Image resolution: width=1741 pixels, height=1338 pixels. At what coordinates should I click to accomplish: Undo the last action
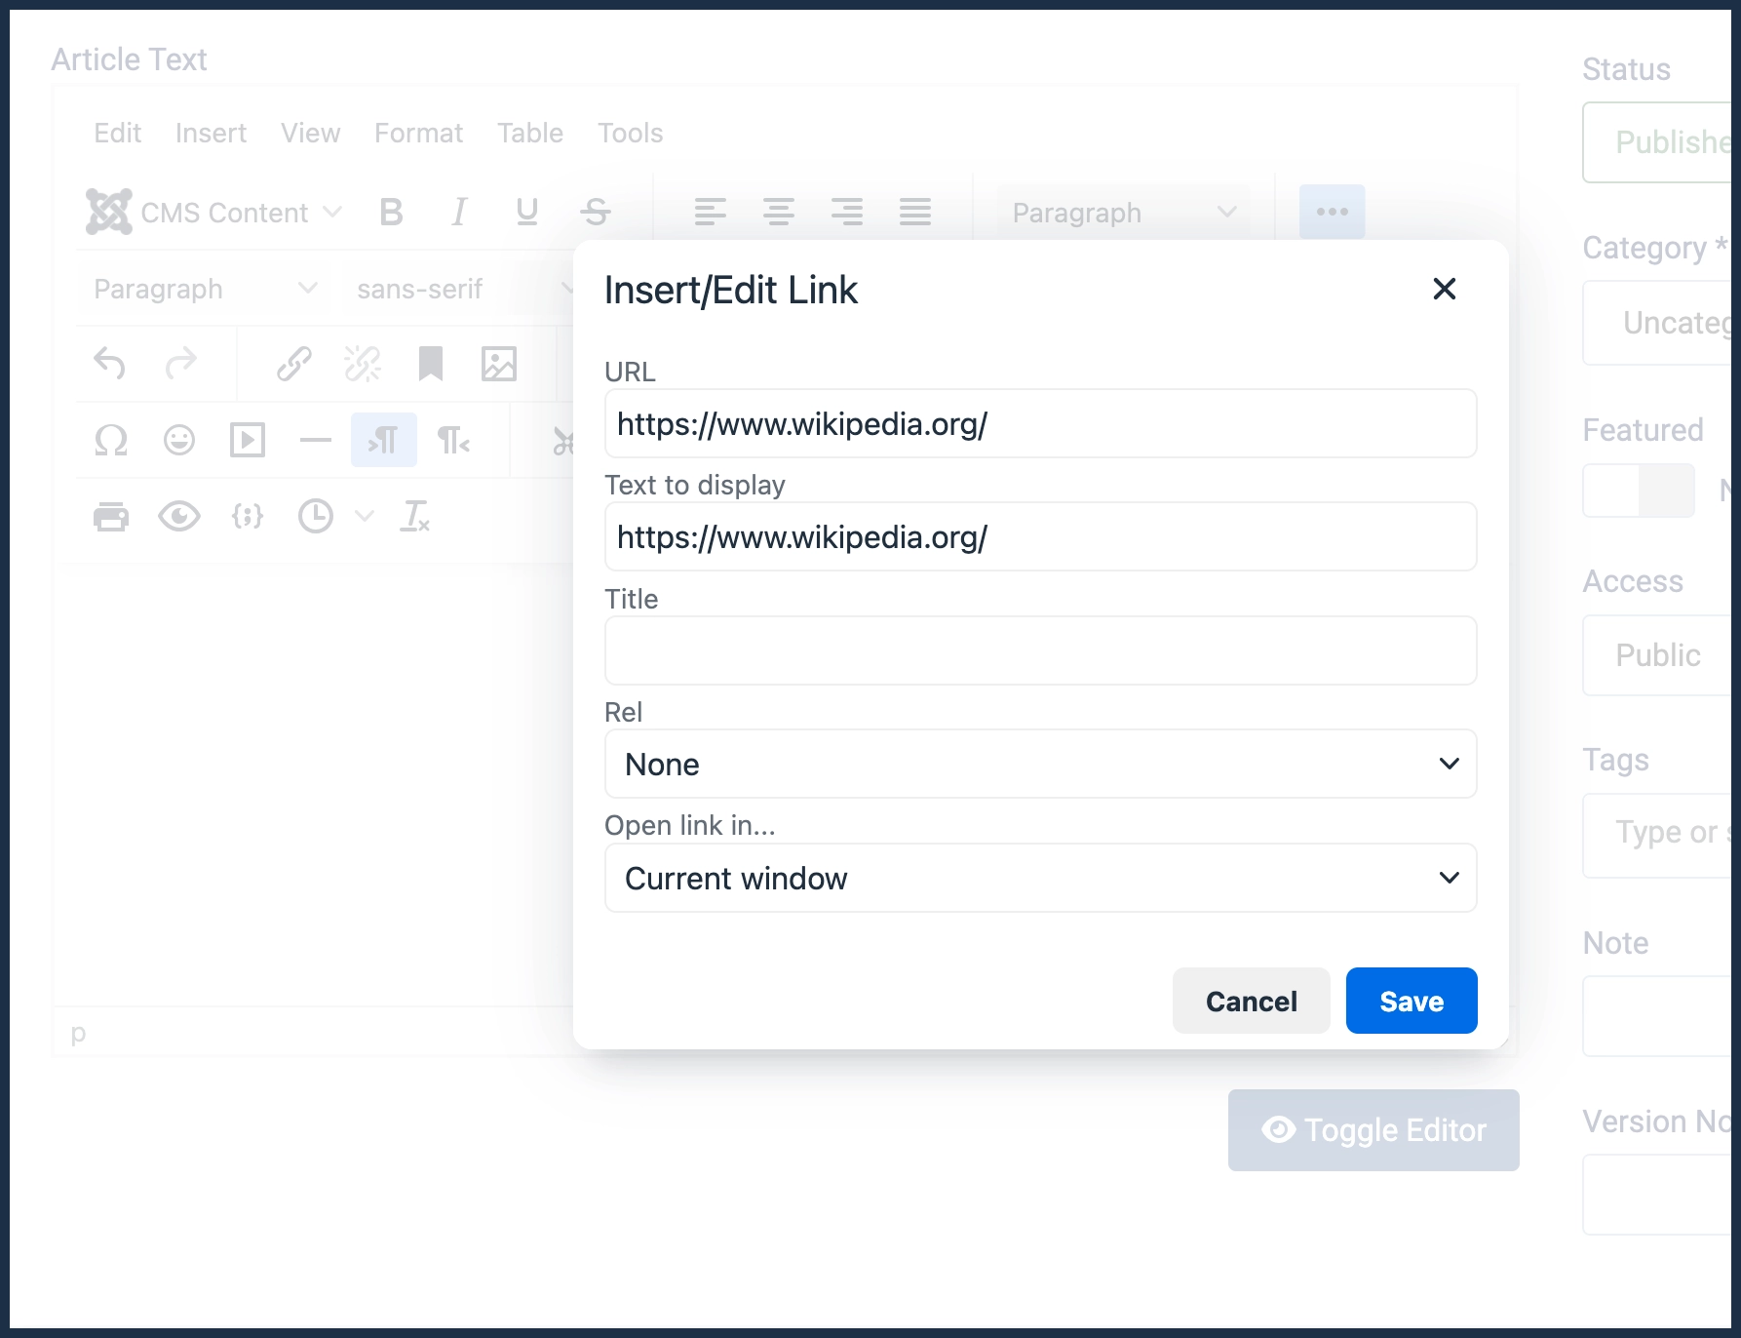110,364
